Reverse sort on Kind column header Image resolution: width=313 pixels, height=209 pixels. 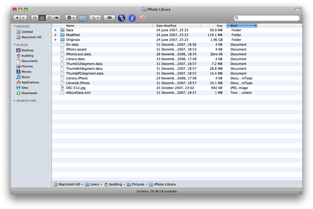point(242,25)
